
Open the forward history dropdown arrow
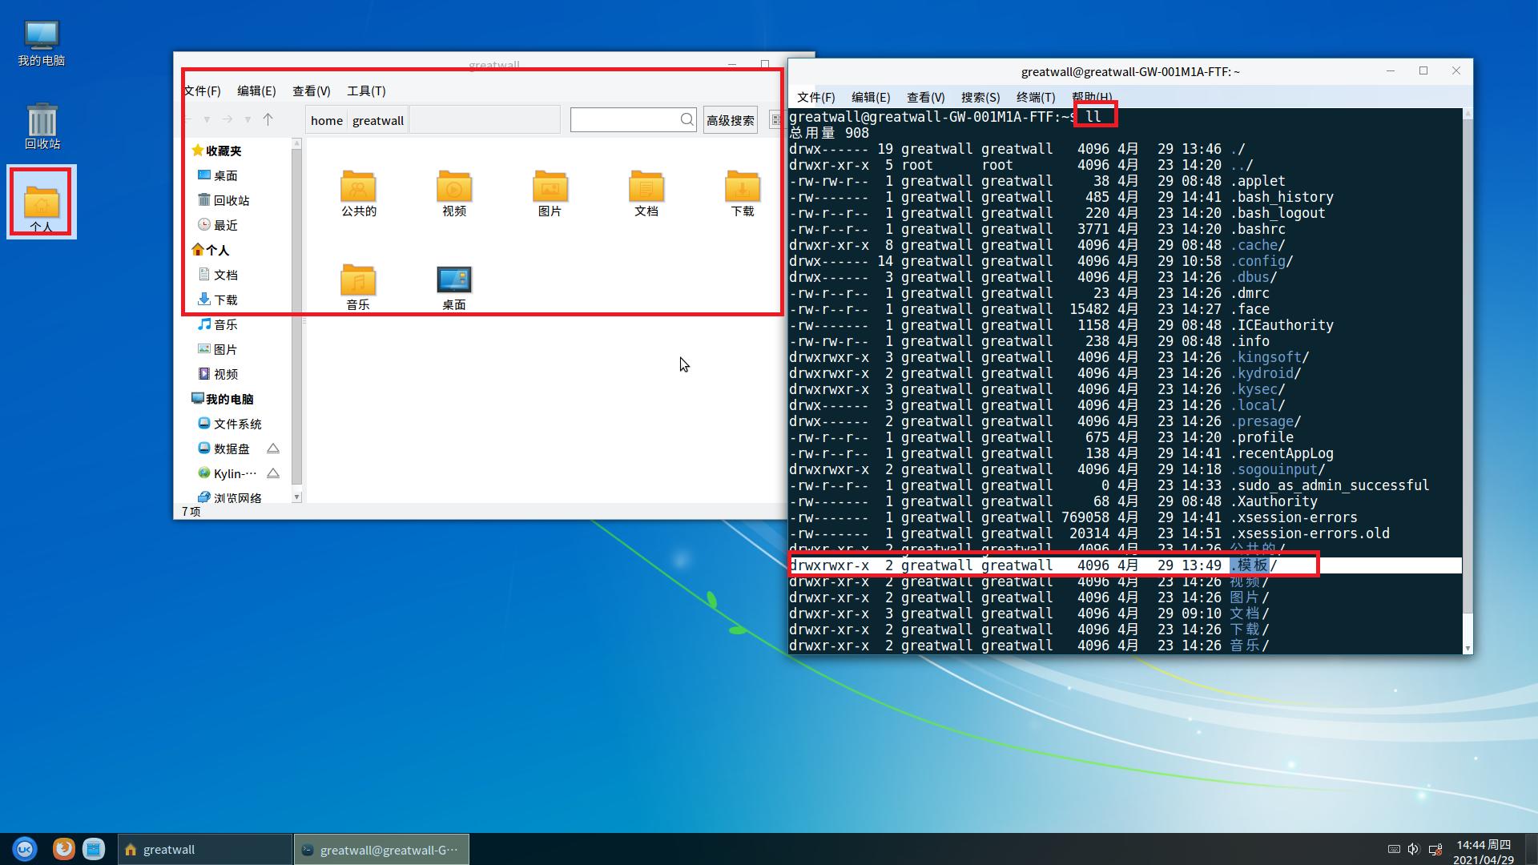coord(248,120)
